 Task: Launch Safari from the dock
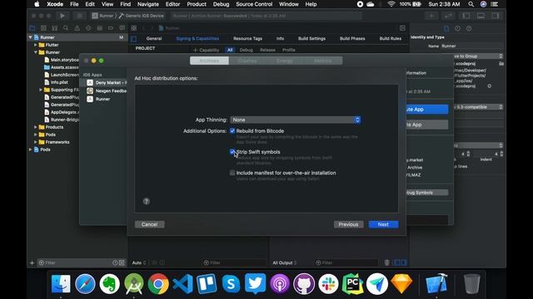pos(85,283)
